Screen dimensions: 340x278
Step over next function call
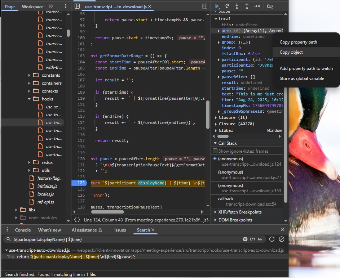[x=227, y=6]
